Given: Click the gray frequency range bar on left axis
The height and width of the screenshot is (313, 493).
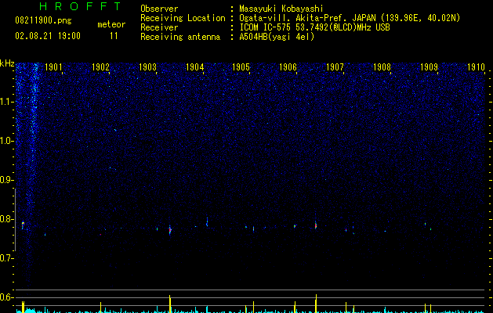Looking at the screenshot, I should [x=15, y=219].
